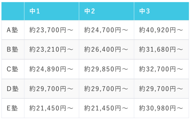Click C塾 中3 price 約32,700円
Screen dimensions: 191x120
click(161, 69)
